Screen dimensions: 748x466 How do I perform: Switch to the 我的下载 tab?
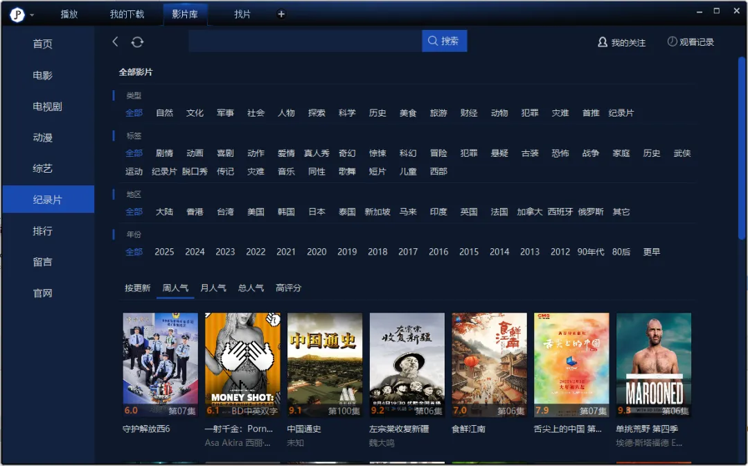tap(127, 15)
